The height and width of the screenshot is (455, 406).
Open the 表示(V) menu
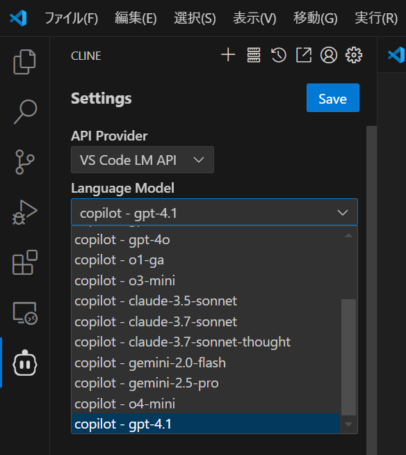coord(254,18)
